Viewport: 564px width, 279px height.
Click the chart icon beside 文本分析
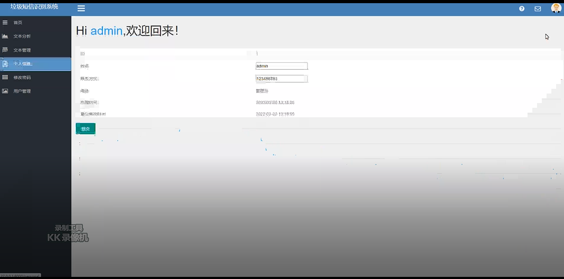point(5,36)
